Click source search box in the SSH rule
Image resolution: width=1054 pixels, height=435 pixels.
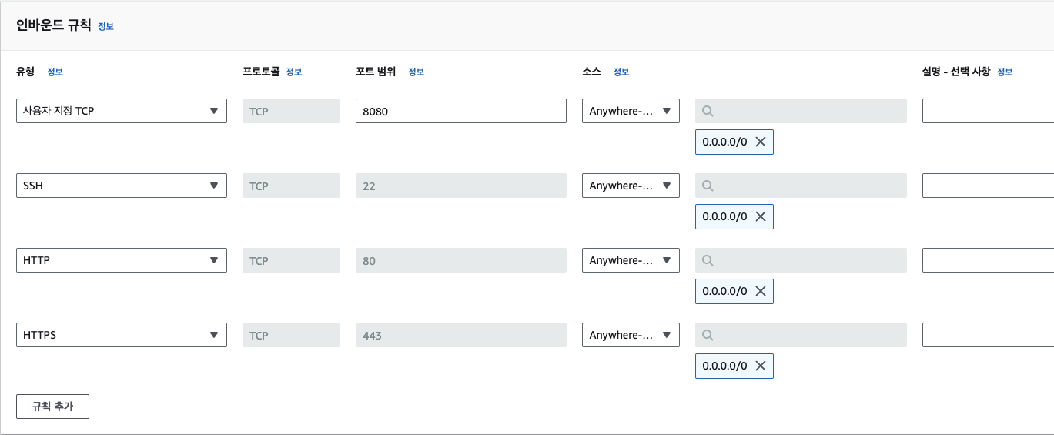coord(801,186)
